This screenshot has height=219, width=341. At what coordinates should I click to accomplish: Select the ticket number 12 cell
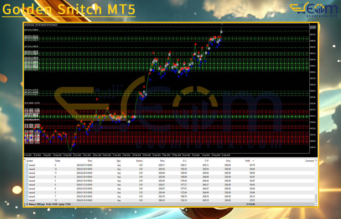pos(55,169)
